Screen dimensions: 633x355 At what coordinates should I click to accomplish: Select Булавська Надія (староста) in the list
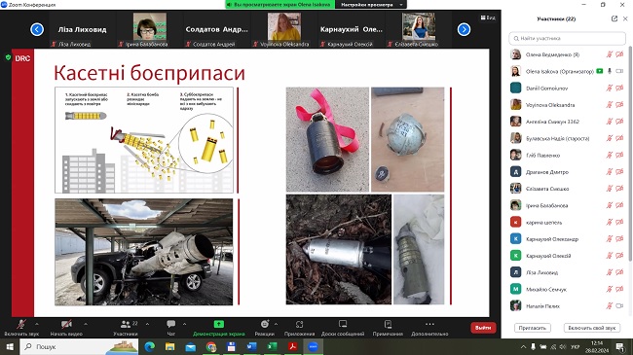[567, 138]
